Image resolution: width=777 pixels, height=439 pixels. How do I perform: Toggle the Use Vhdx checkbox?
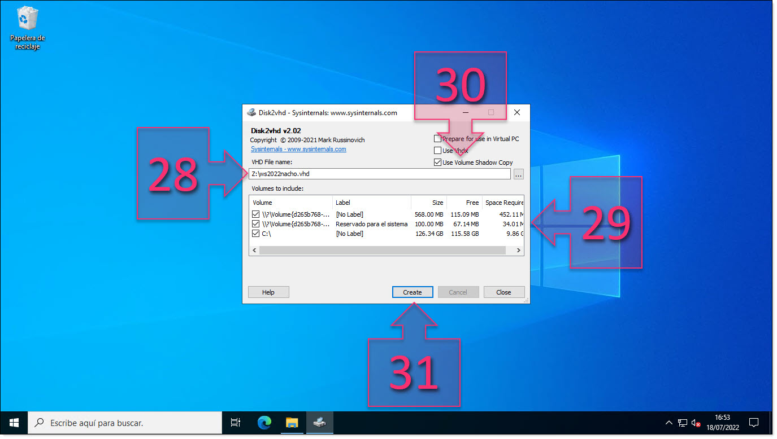click(437, 151)
